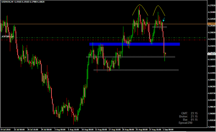The height and width of the screenshot is (132, 216).
Task: Click the GMT: 23:15 clock text
Action: coord(189,113)
